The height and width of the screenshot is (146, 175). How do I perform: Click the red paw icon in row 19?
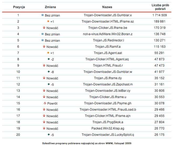pos(44,128)
